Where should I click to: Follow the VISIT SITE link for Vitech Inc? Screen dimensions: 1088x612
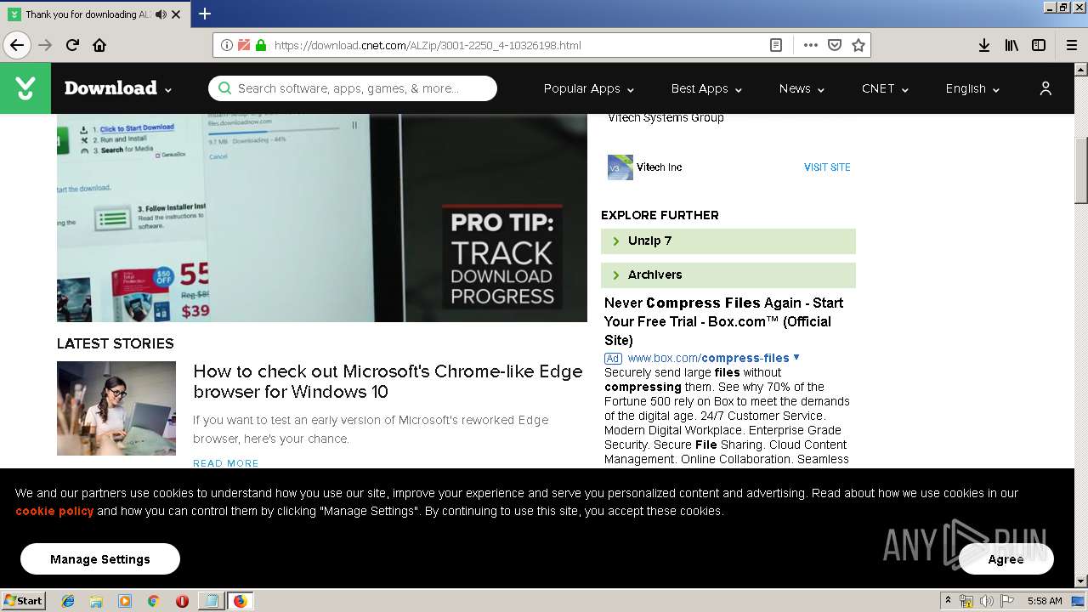827,167
